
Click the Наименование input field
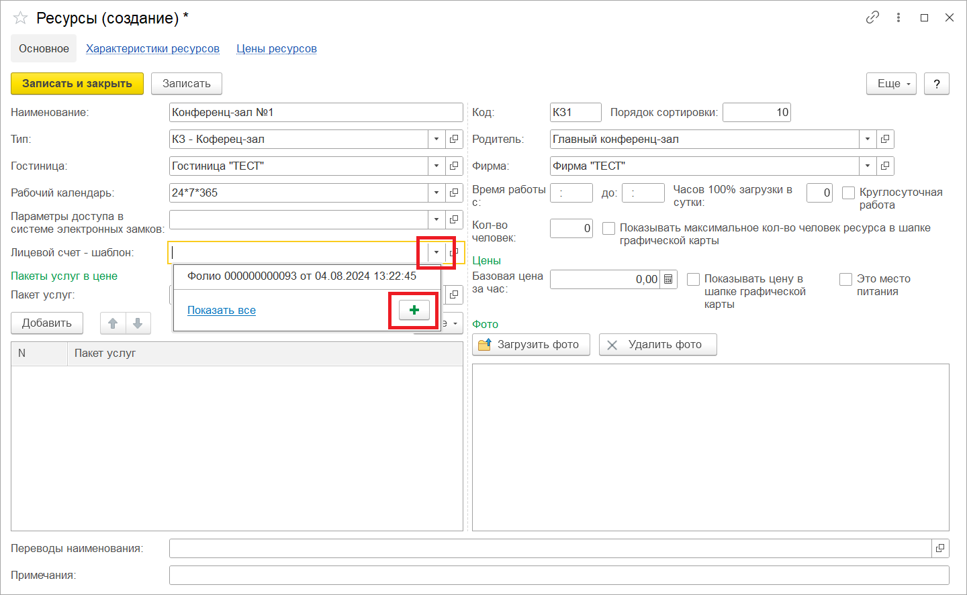pyautogui.click(x=316, y=112)
